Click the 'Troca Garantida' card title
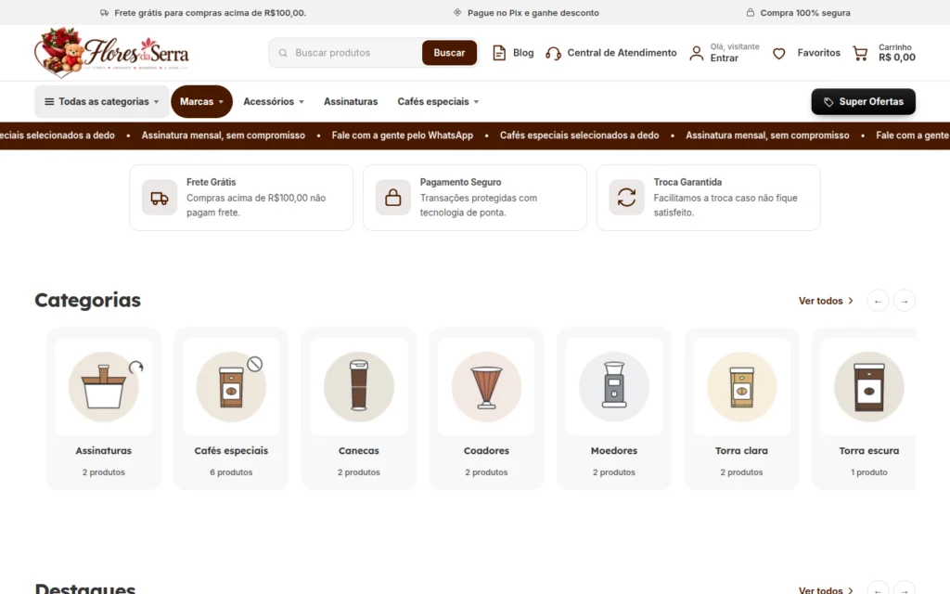The height and width of the screenshot is (594, 950). [x=687, y=182]
